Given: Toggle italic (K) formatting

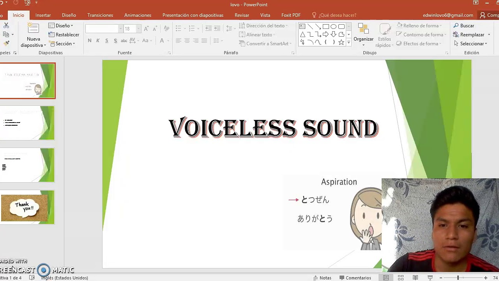Looking at the screenshot, I should click(x=98, y=41).
